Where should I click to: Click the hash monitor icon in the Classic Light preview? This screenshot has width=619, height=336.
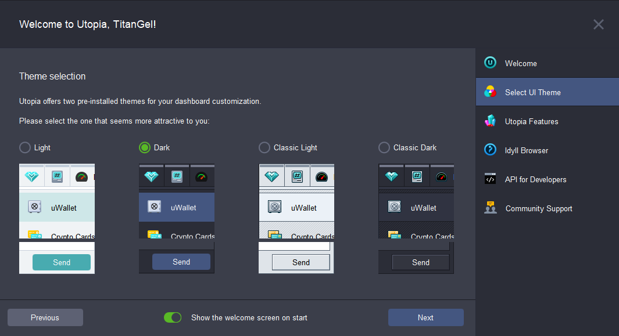297,176
